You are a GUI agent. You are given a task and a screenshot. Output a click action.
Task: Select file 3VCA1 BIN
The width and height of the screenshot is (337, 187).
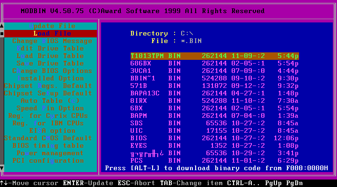pos(214,71)
